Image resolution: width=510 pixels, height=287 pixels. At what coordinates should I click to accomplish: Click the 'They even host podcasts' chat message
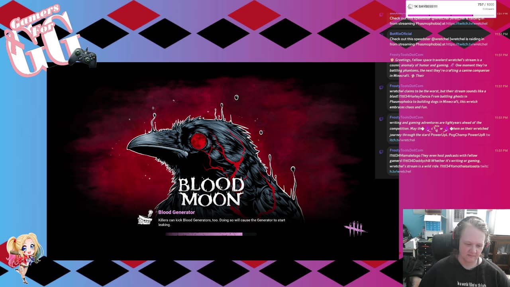pyautogui.click(x=439, y=163)
